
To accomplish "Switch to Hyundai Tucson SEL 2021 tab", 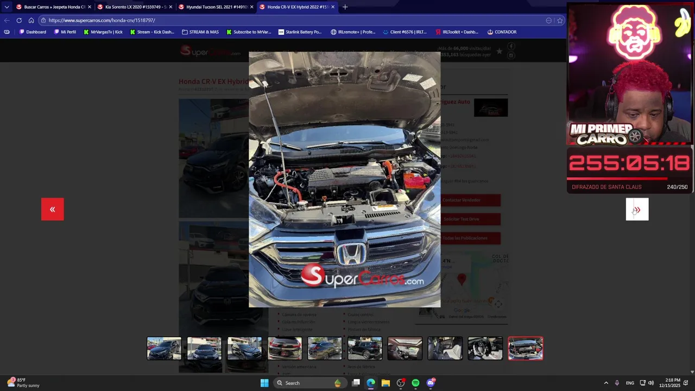I will [216, 7].
